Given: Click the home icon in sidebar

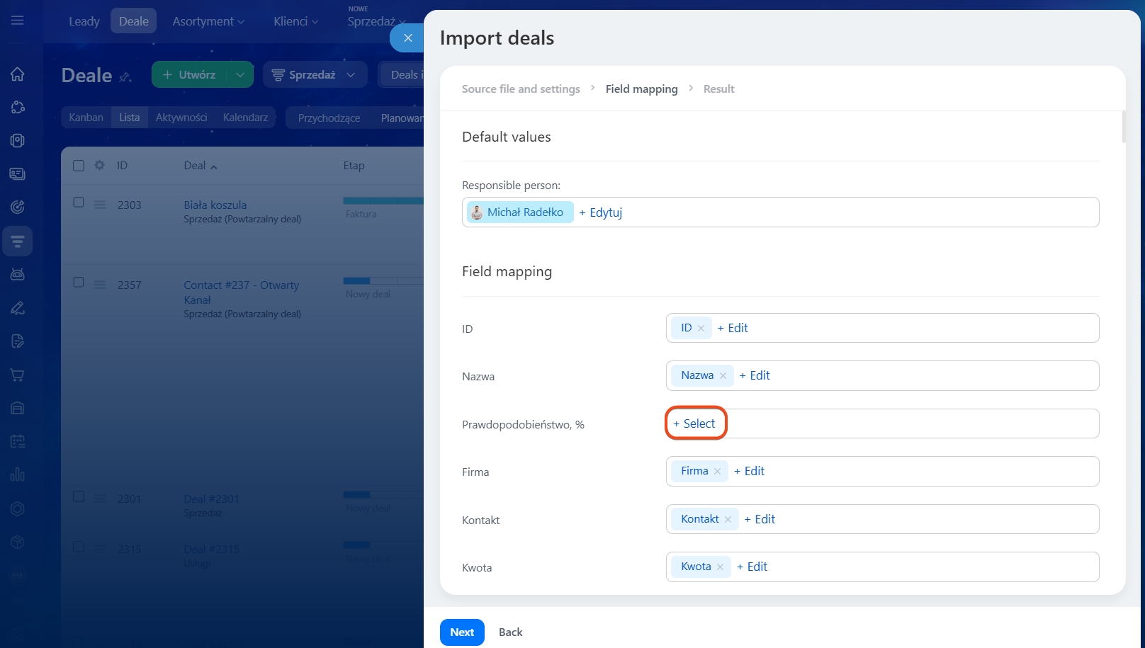Looking at the screenshot, I should [18, 74].
